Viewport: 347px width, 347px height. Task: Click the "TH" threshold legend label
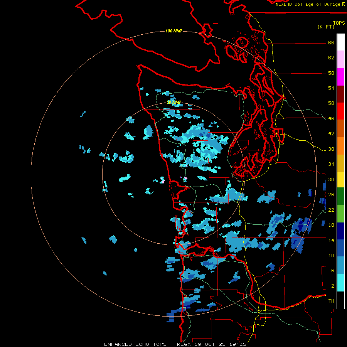pos(331,301)
